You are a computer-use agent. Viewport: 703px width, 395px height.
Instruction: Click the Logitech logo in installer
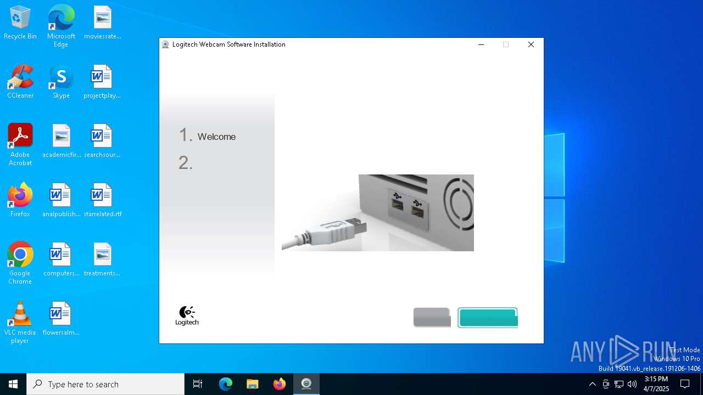[x=187, y=316]
